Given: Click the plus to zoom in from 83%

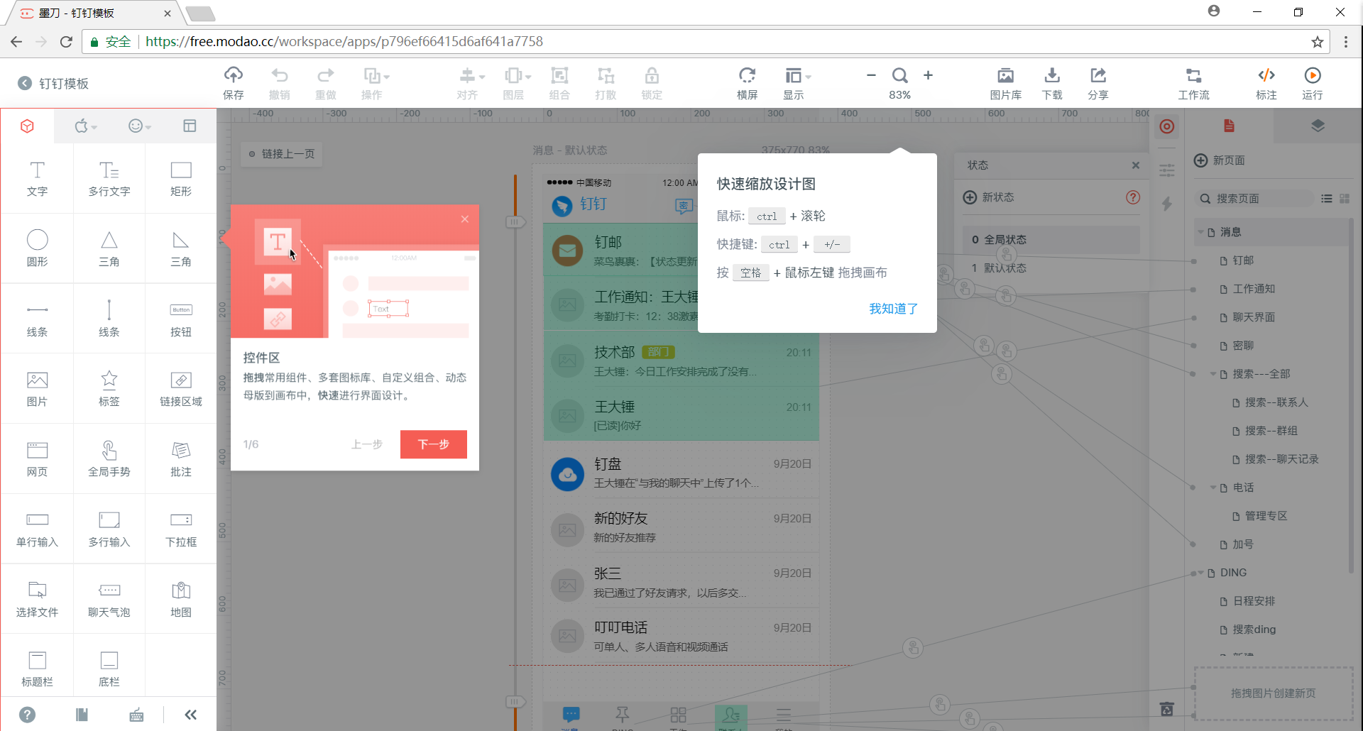Looking at the screenshot, I should 929,75.
